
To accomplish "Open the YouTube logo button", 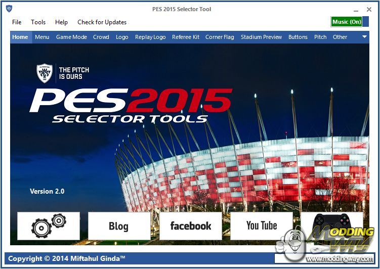I will click(262, 226).
